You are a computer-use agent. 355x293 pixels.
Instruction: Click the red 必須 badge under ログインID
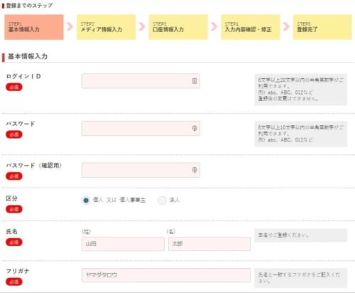14,87
